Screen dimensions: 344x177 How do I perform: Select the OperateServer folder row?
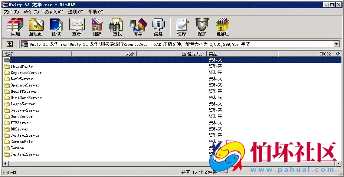(x=172, y=85)
